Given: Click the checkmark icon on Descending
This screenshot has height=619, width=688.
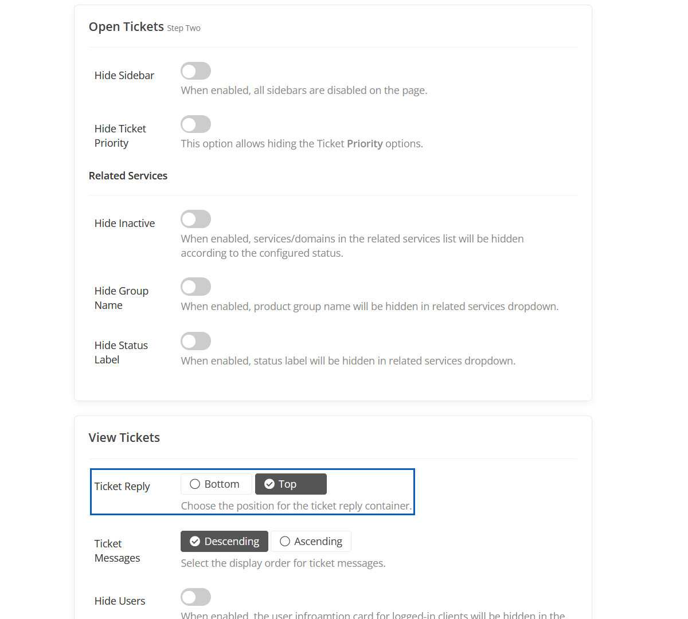Looking at the screenshot, I should click(195, 542).
